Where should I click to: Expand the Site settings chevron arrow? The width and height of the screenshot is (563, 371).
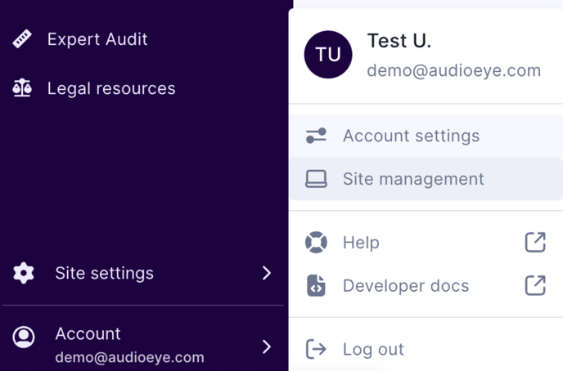[x=267, y=273]
